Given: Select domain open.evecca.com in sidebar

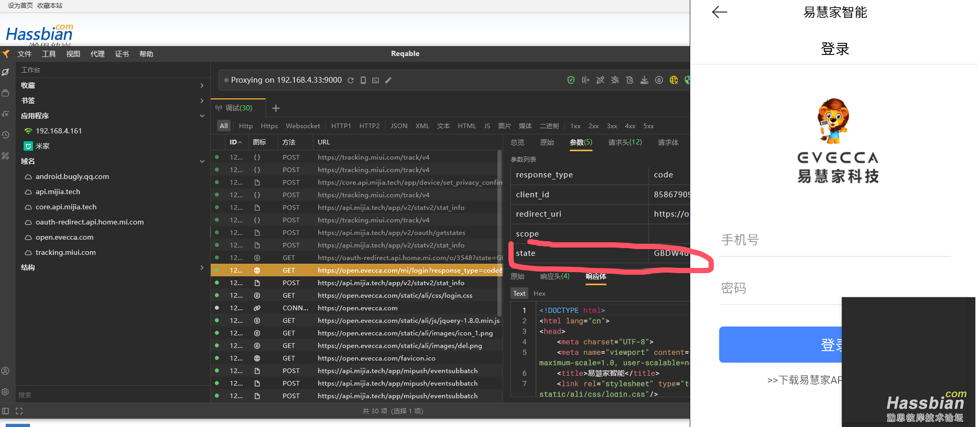Looking at the screenshot, I should (64, 237).
